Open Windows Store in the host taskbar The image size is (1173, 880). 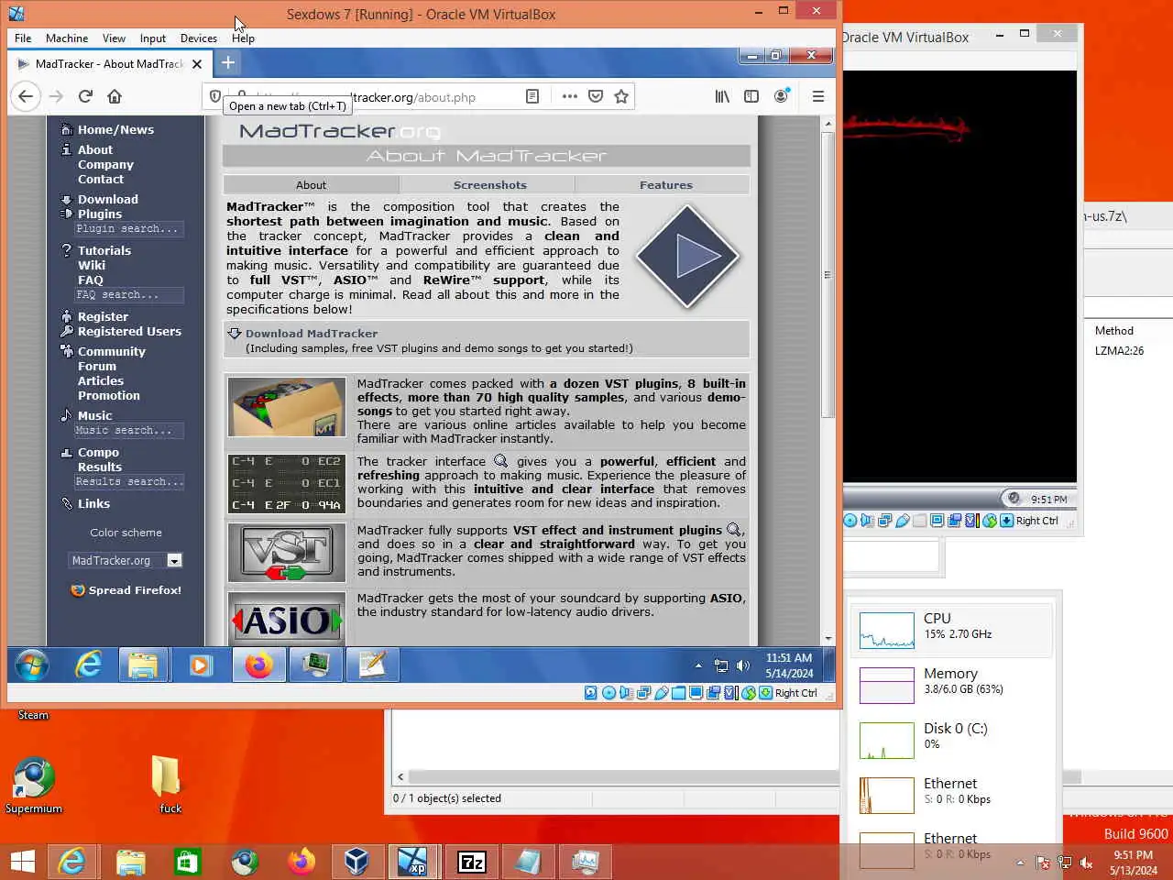coord(187,862)
